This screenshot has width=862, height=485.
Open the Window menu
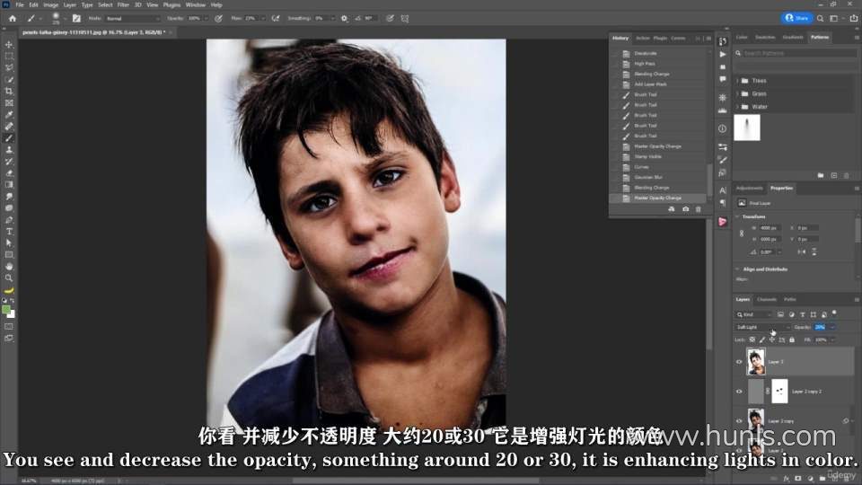(x=195, y=4)
